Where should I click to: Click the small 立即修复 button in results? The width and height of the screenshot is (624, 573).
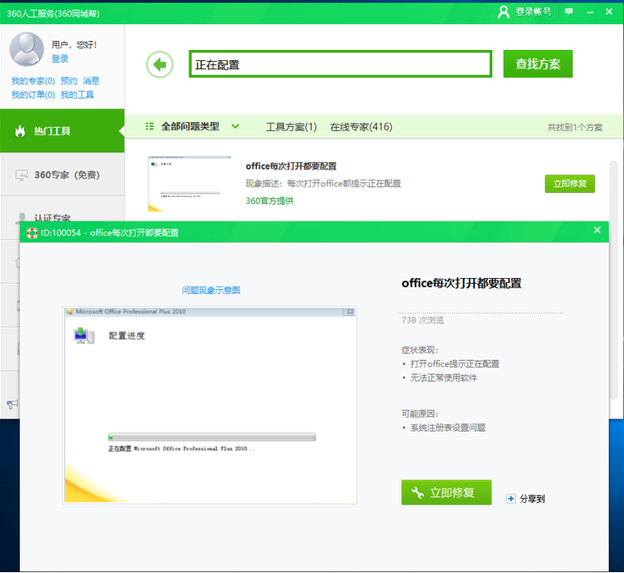click(569, 183)
